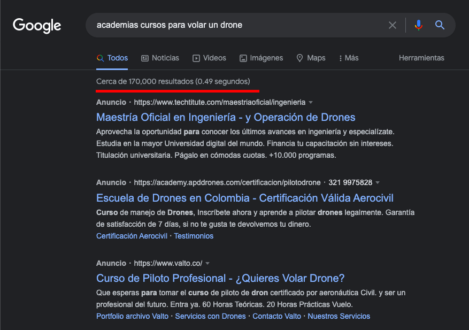Screen dimensions: 469x330
Task: Click the phone number 321 9975828
Action: 350,182
